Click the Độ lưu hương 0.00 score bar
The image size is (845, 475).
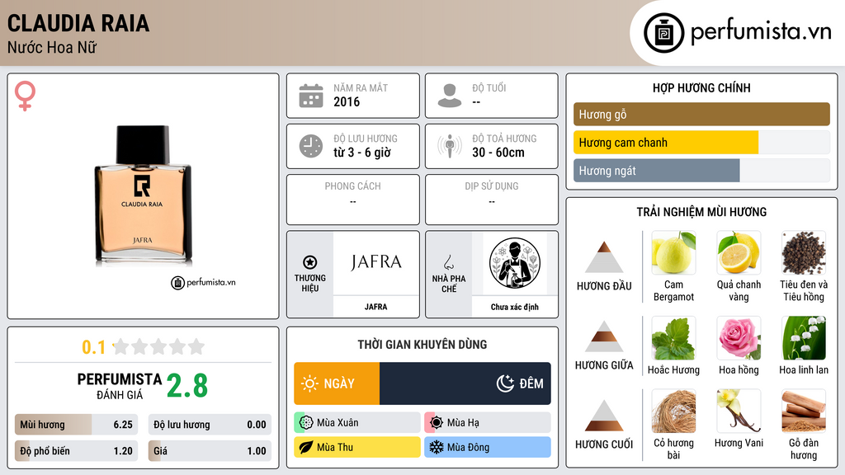point(210,425)
